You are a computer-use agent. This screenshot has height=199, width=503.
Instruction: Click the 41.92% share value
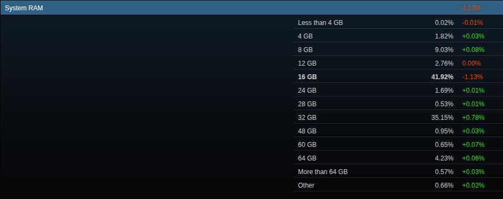pyautogui.click(x=443, y=77)
